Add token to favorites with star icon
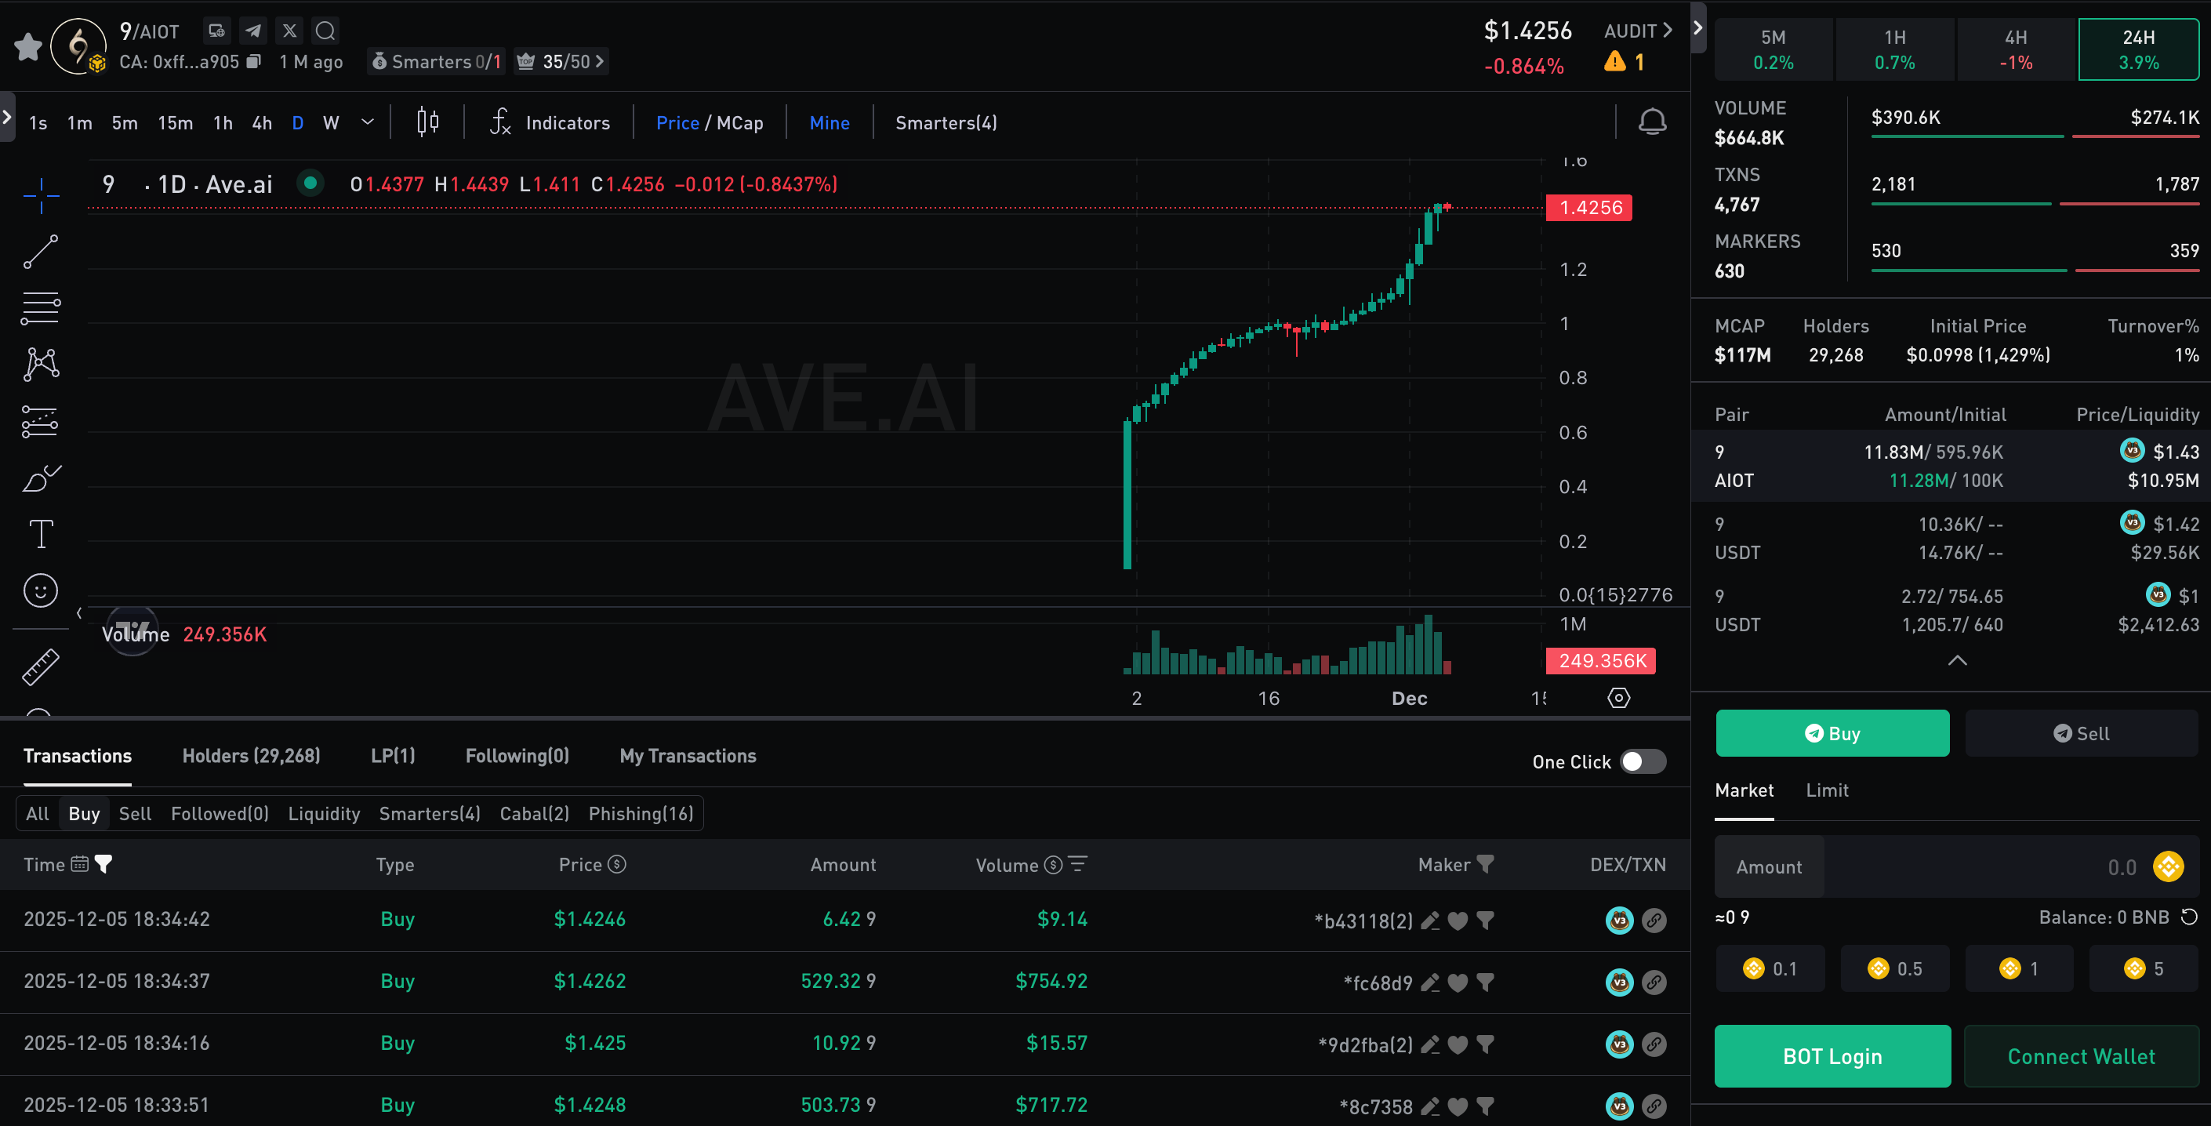 click(28, 46)
